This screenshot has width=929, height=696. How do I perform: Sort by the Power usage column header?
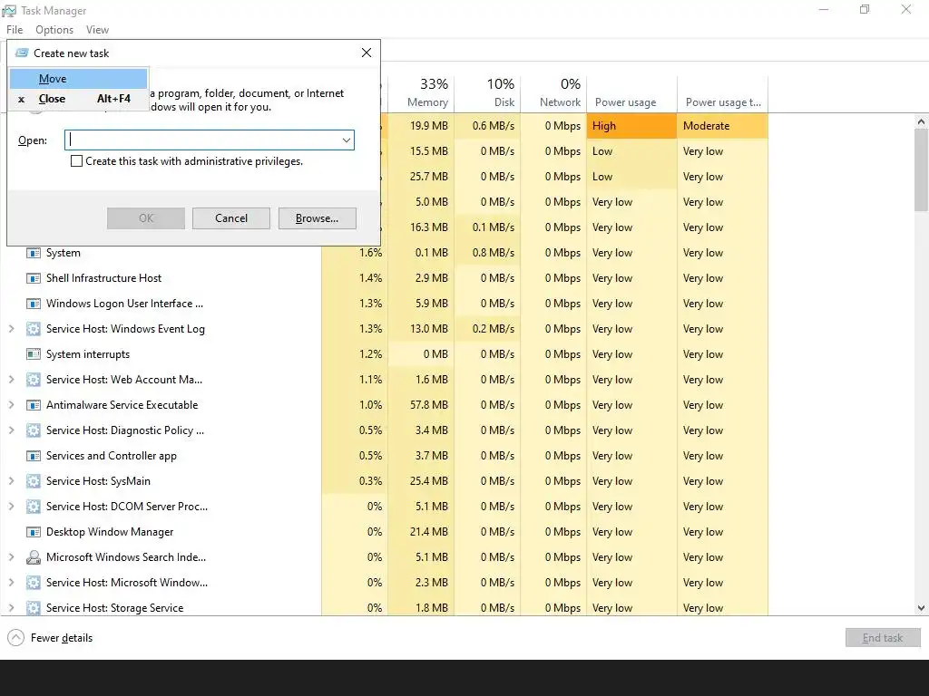(x=631, y=93)
